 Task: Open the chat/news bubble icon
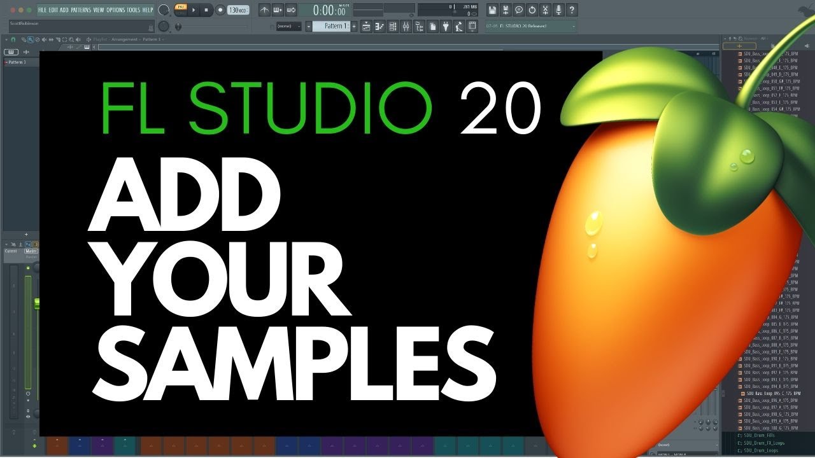click(x=519, y=10)
